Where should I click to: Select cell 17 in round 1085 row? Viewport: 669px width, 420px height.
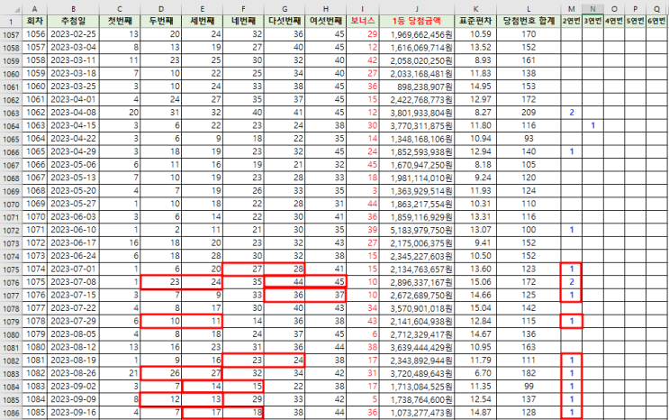click(x=203, y=412)
